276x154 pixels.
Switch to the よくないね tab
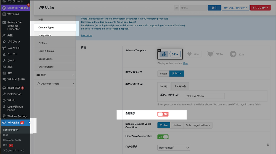click(180, 86)
